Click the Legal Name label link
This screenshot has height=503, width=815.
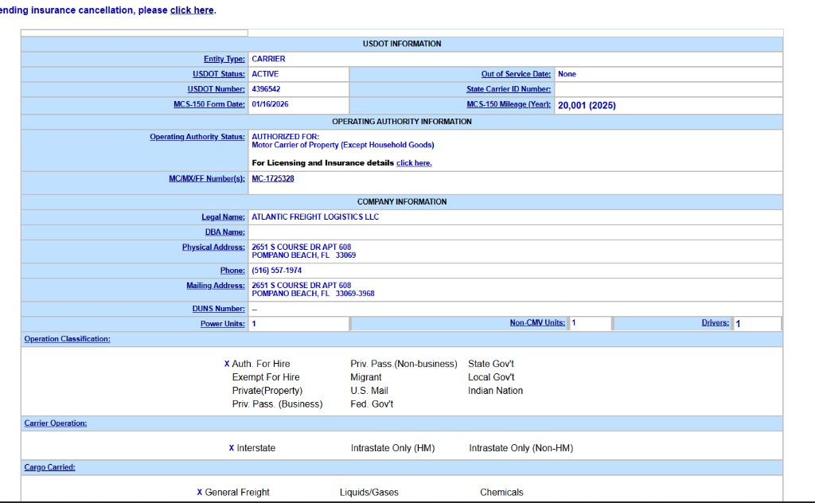pos(223,216)
